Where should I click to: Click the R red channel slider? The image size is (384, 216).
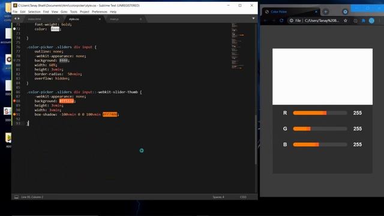320,113
